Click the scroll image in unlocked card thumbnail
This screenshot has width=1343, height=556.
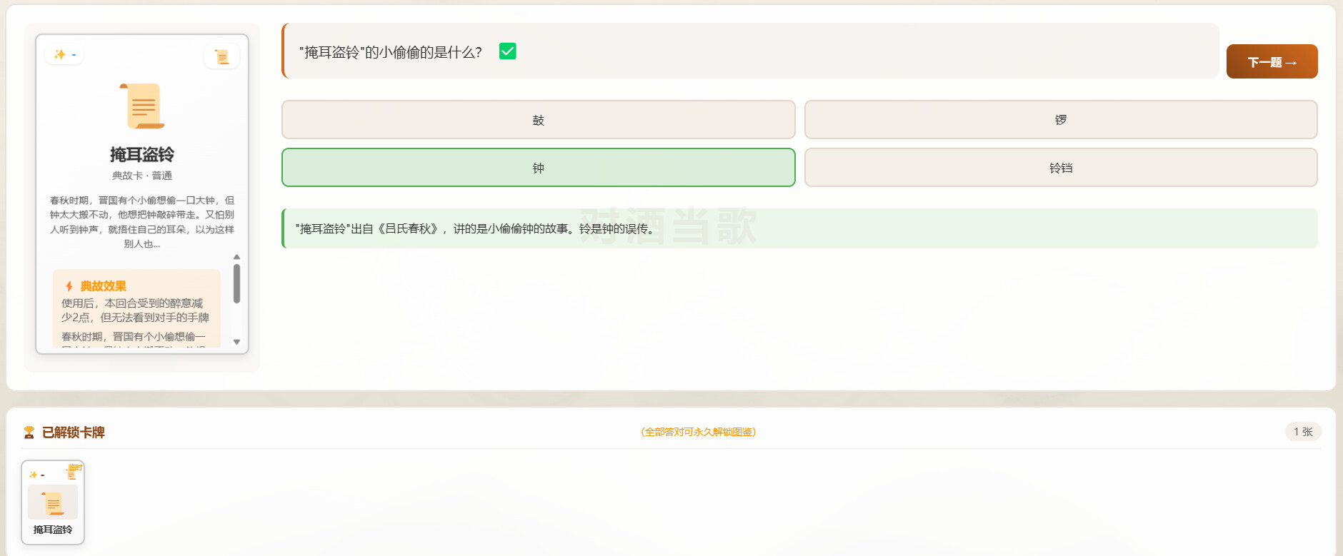[53, 502]
